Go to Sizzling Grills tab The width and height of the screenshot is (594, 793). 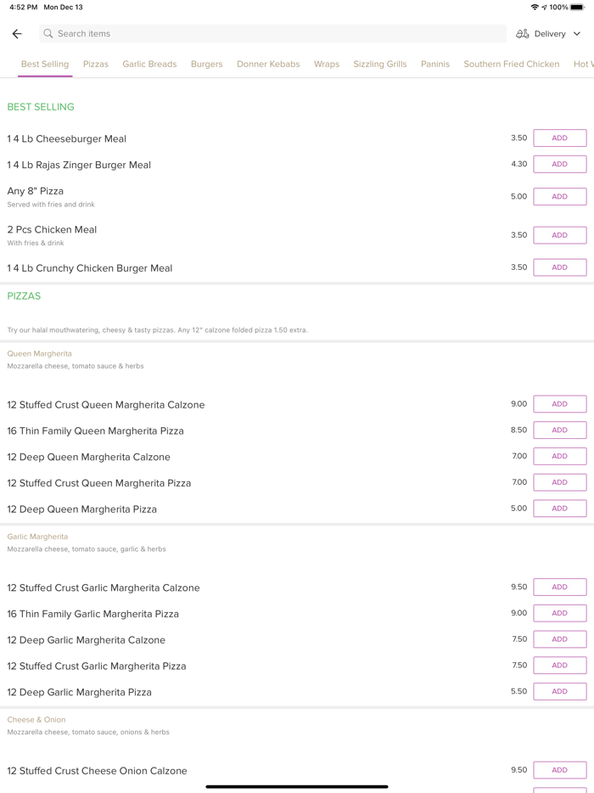point(380,65)
